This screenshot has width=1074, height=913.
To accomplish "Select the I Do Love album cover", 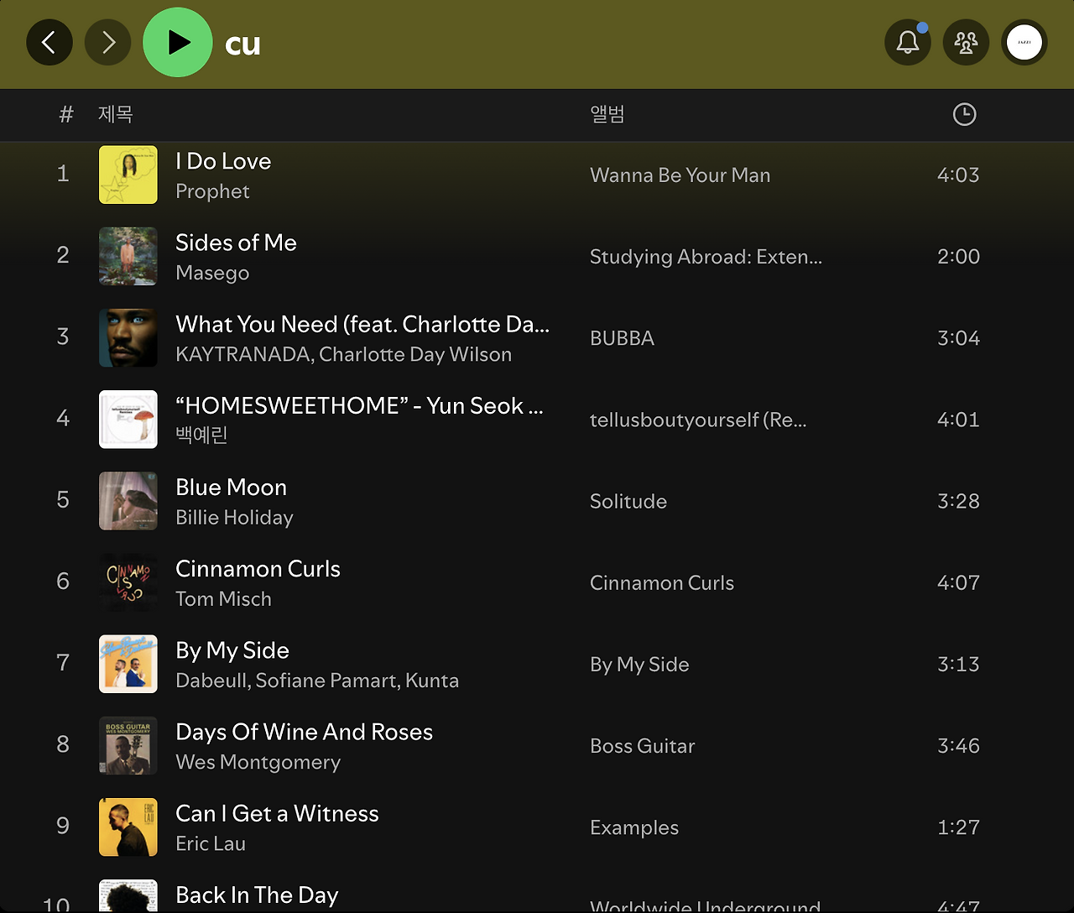I will [x=128, y=175].
